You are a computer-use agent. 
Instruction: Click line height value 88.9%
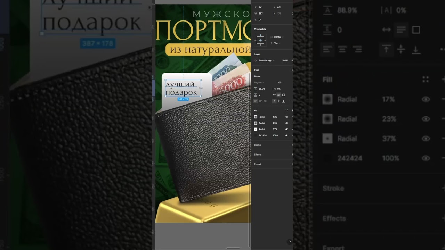tap(262, 89)
